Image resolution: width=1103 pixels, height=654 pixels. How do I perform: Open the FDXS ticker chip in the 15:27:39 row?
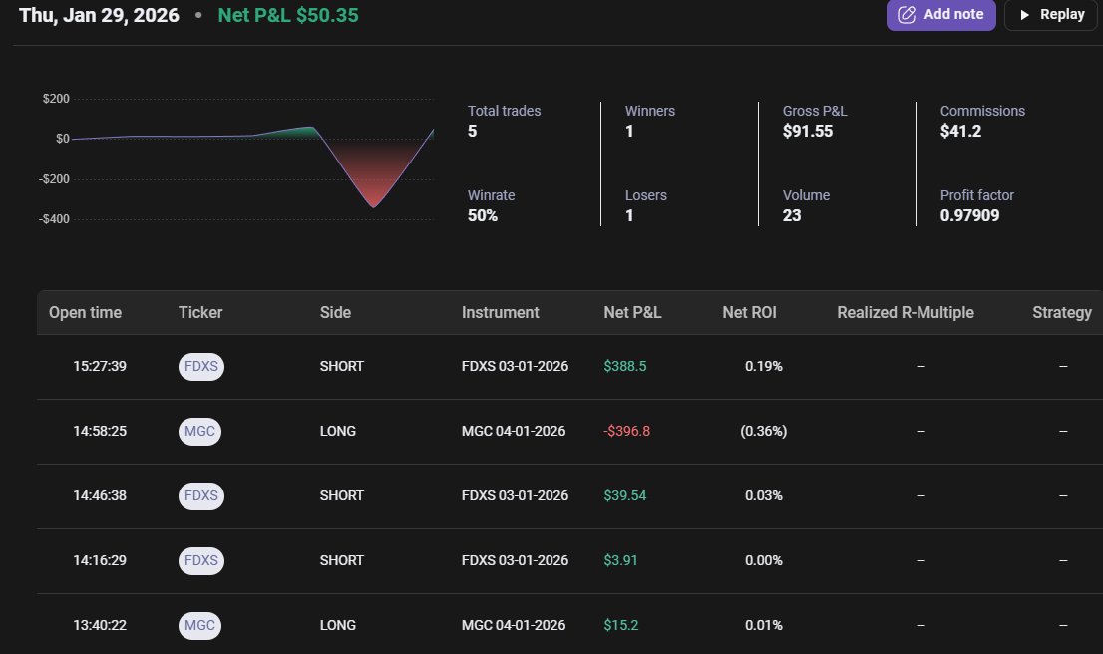[x=201, y=367]
